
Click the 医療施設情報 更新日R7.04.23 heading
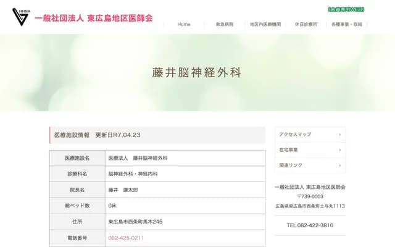[157, 135]
